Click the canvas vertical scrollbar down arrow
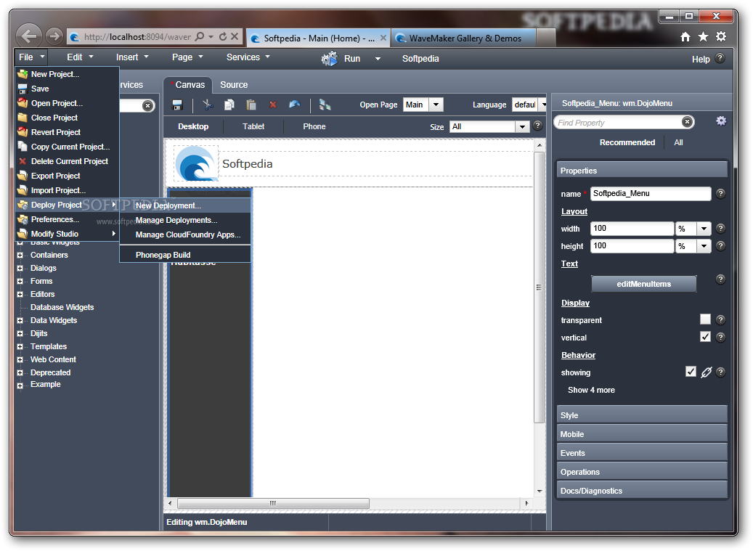The width and height of the screenshot is (753, 551). point(540,491)
